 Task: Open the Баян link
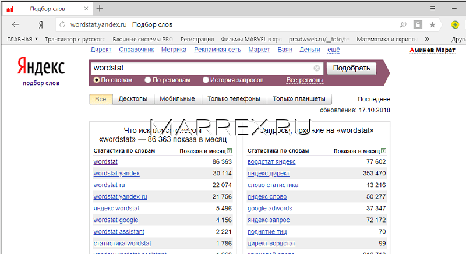point(285,50)
